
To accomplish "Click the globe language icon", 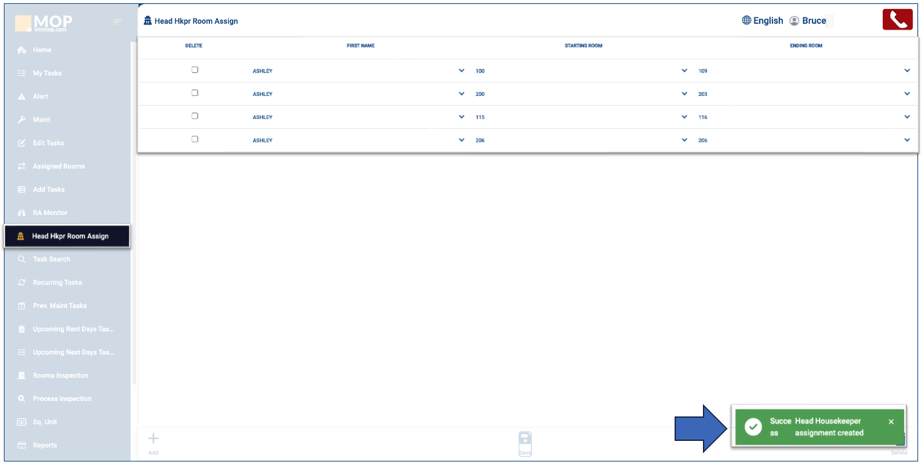I will (747, 21).
